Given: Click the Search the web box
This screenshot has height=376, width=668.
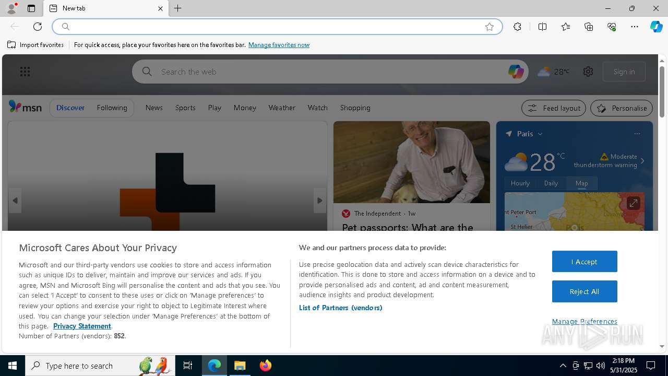Looking at the screenshot, I should [x=329, y=72].
